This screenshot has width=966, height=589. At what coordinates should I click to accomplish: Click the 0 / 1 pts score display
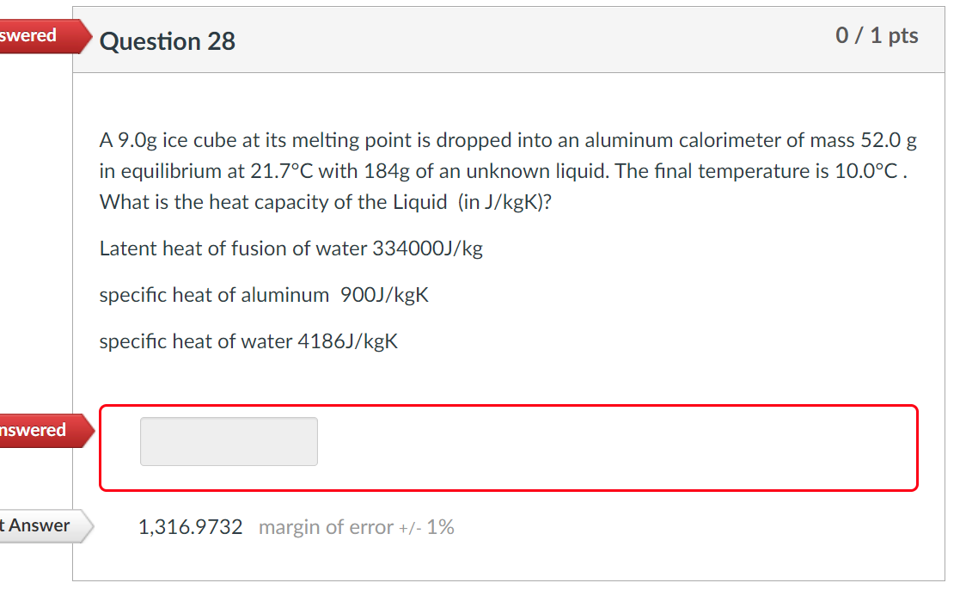tap(877, 35)
